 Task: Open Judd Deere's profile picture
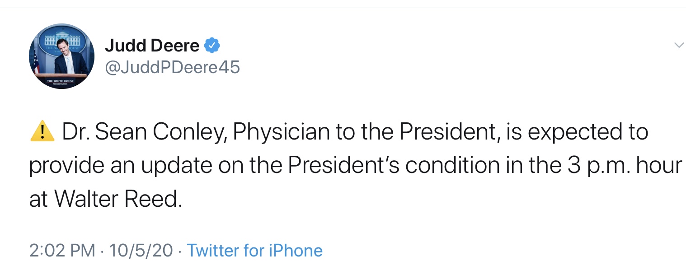62,56
